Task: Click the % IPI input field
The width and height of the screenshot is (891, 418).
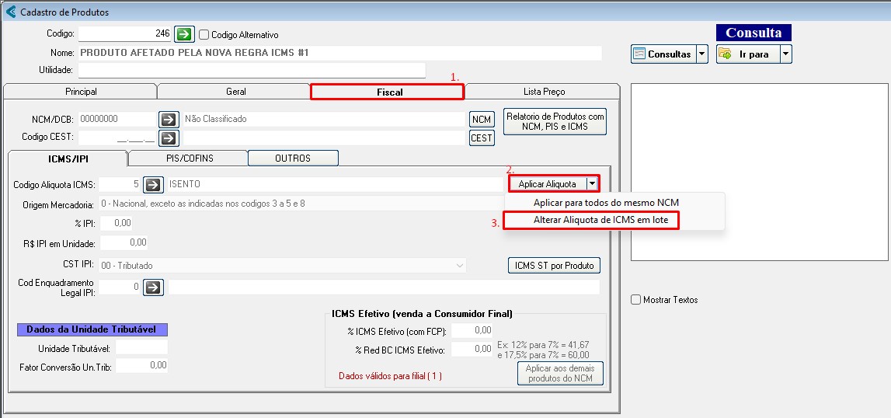Action: 117,223
